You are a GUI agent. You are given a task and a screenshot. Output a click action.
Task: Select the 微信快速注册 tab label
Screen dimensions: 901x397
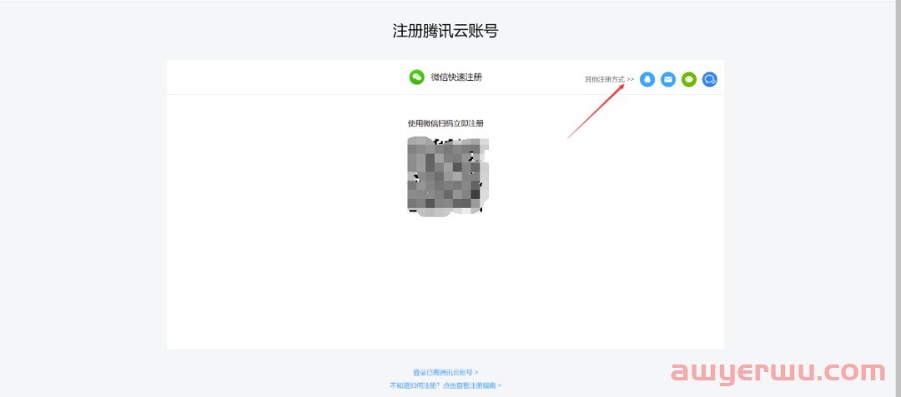(x=456, y=77)
